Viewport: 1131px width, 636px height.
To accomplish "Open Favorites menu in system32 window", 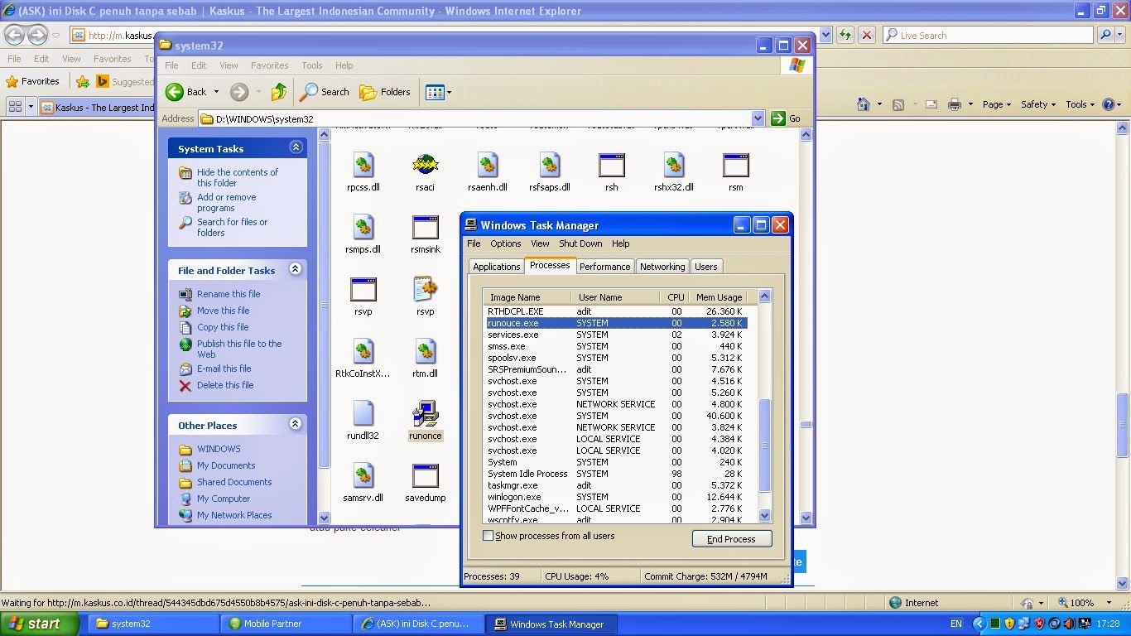I will tap(269, 65).
